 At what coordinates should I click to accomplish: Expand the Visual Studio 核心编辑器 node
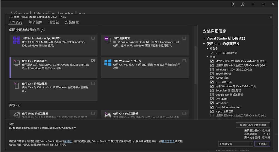tap(204, 38)
